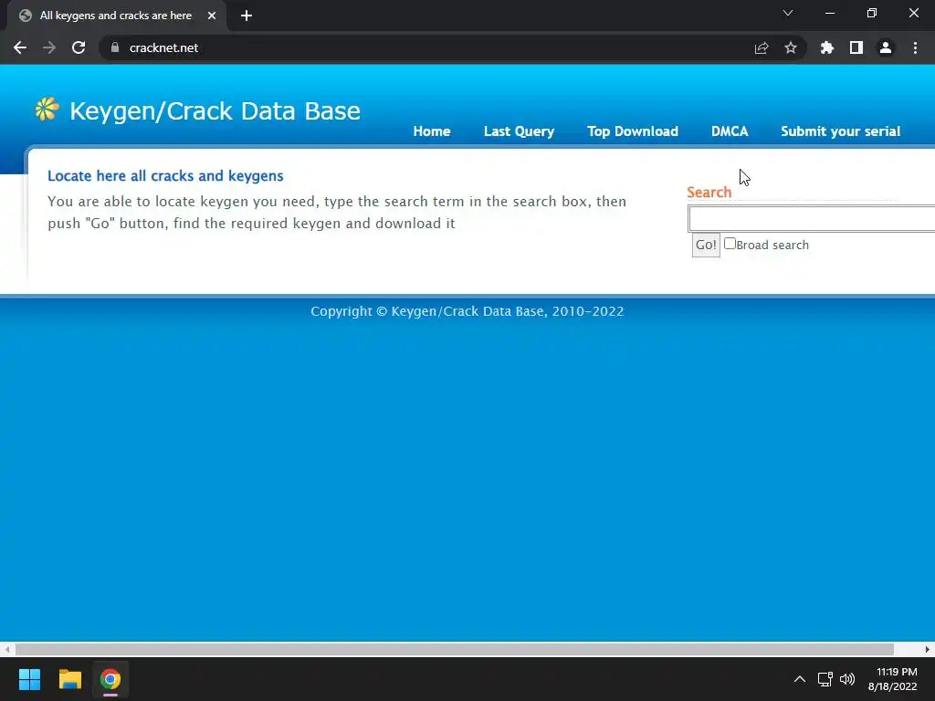The image size is (935, 701).
Task: Open Chrome's three-dot menu
Action: pos(915,47)
